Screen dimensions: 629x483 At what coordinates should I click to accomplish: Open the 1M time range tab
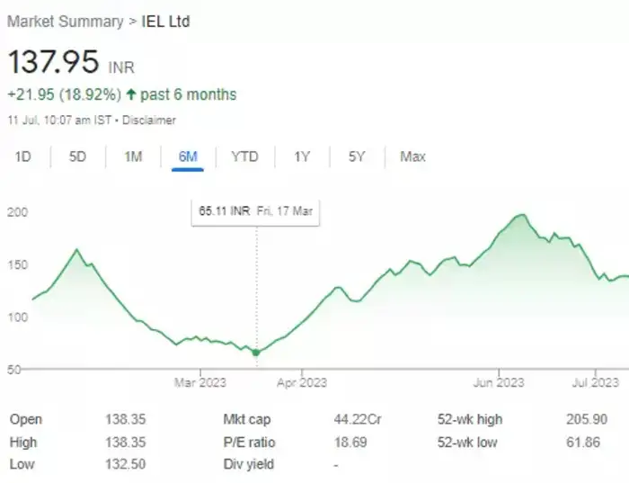133,157
